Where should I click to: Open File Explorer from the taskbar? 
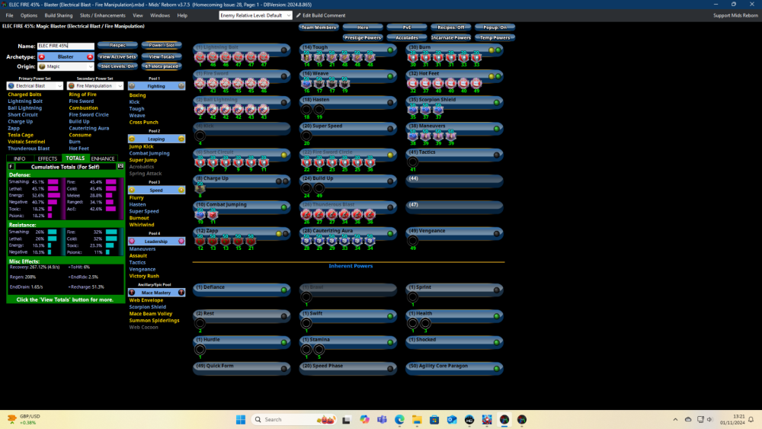click(x=417, y=420)
